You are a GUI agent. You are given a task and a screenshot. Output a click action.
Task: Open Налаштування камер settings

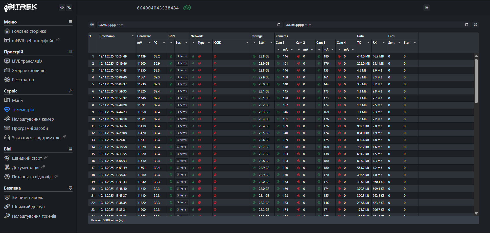pyautogui.click(x=33, y=119)
